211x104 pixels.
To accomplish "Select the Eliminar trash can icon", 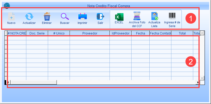I will tap(47, 16).
